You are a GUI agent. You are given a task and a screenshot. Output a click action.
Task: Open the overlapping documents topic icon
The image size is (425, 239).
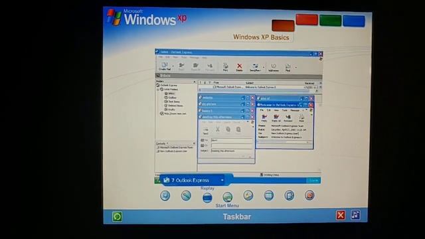tap(290, 195)
